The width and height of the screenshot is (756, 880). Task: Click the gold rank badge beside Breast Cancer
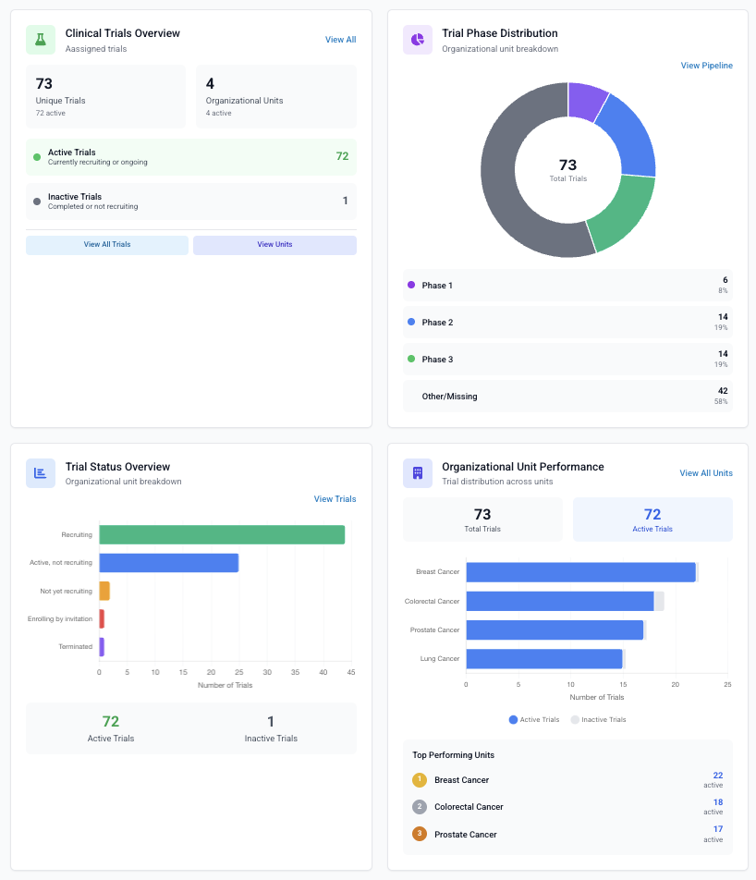[x=420, y=779]
